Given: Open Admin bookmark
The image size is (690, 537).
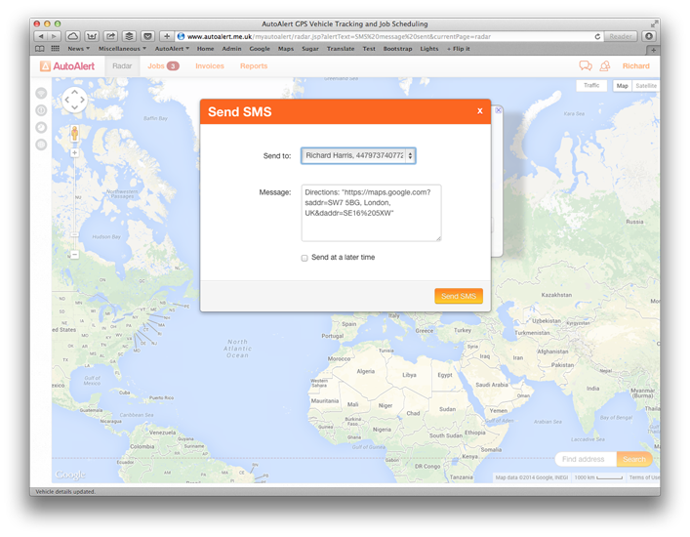Looking at the screenshot, I should [x=231, y=49].
